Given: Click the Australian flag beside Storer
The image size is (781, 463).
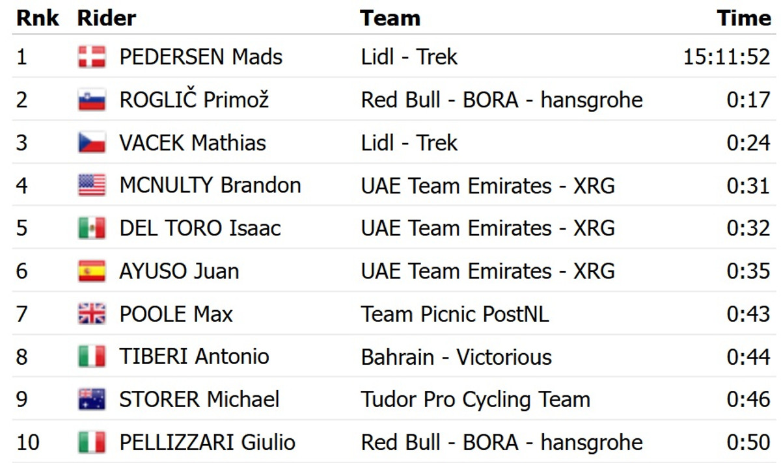Looking at the screenshot, I should click(x=92, y=399).
